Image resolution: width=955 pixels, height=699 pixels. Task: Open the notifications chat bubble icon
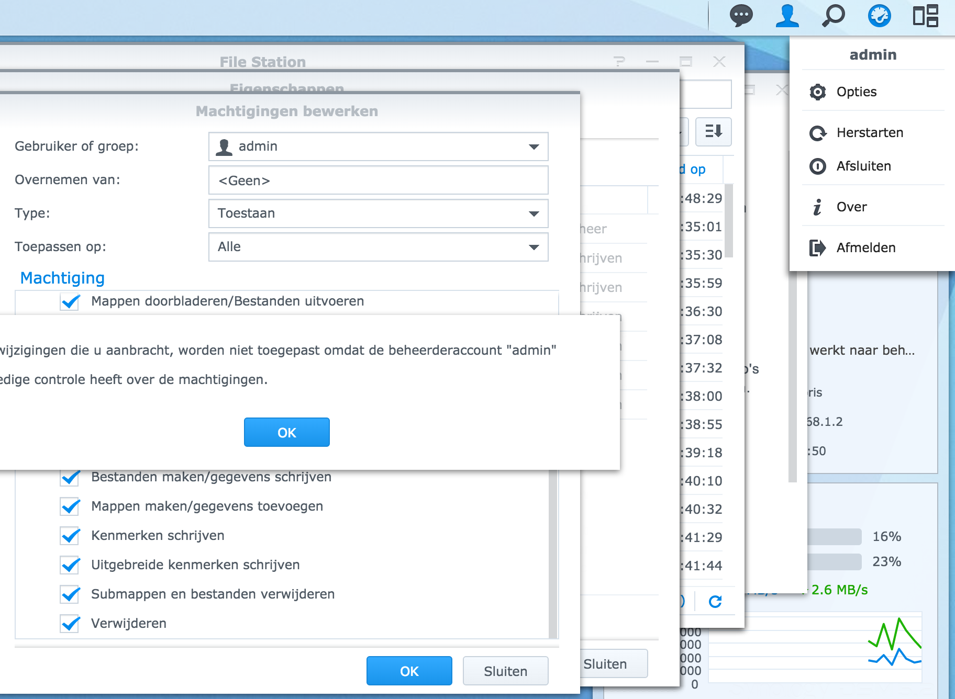pyautogui.click(x=741, y=16)
